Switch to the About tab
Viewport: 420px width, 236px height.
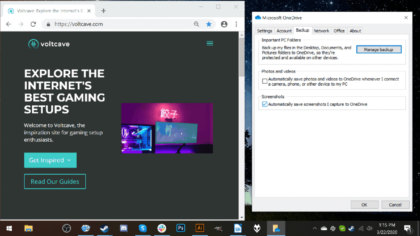pos(355,31)
